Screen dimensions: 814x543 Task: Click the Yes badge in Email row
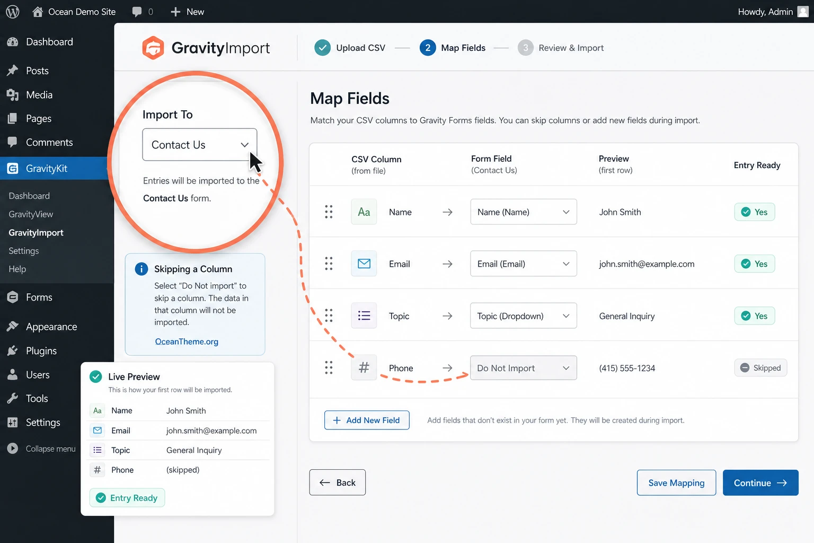click(x=755, y=264)
